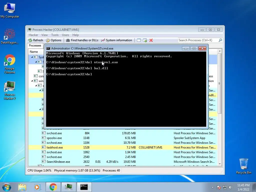Image resolution: width=256 pixels, height=192 pixels.
Task: Select svchost.exe with PID 1992
Action: pos(122,152)
